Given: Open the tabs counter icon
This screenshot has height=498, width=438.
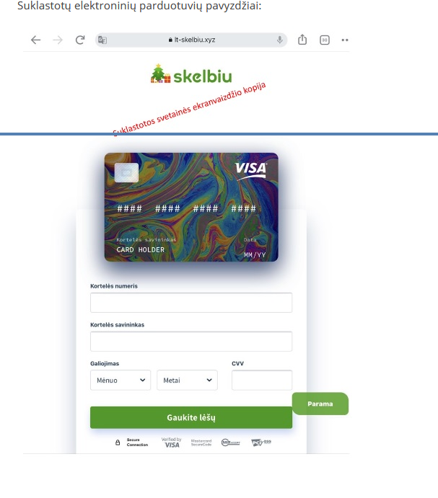Looking at the screenshot, I should point(325,40).
